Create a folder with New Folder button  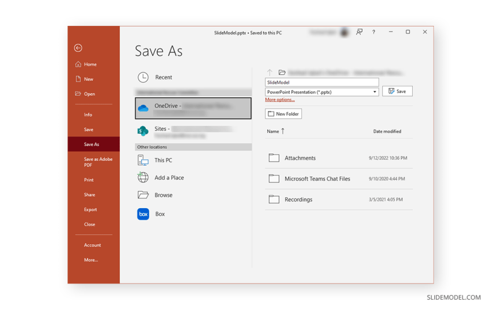[x=283, y=114]
